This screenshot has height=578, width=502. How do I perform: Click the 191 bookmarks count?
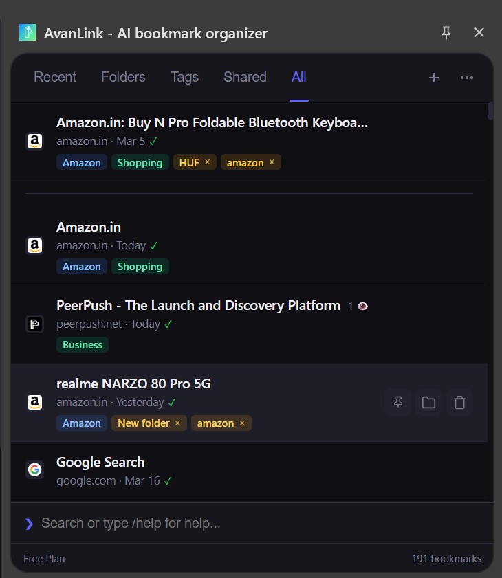tap(446, 559)
